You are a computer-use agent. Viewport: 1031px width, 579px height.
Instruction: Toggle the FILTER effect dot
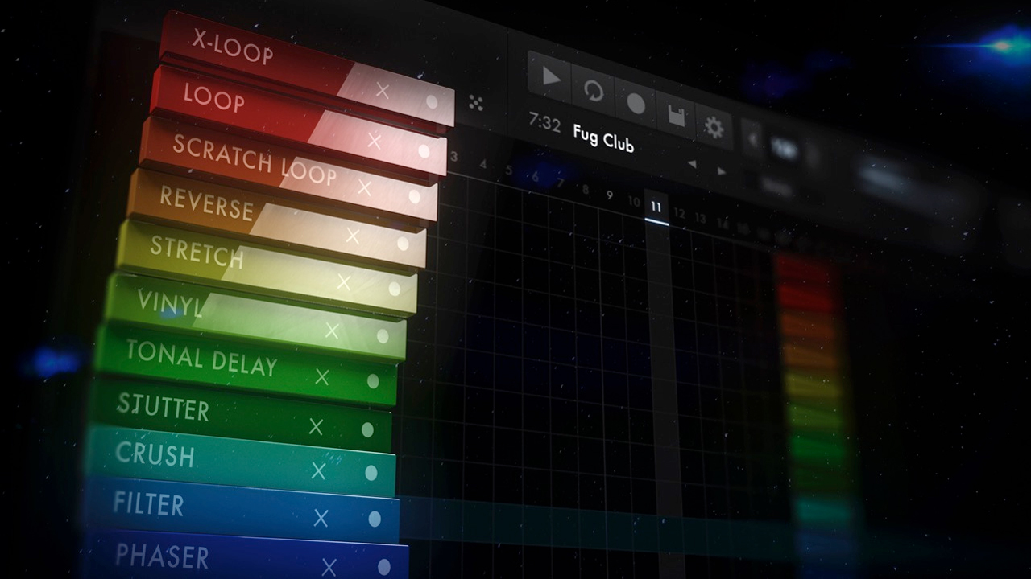pyautogui.click(x=375, y=519)
